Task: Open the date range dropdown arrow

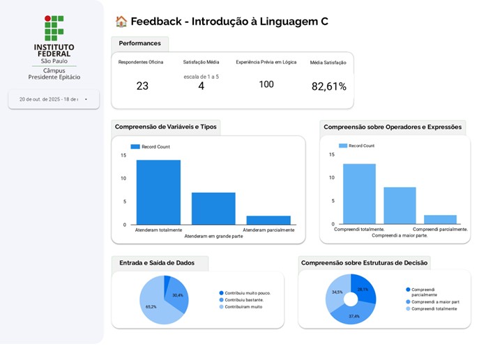Action: point(86,100)
